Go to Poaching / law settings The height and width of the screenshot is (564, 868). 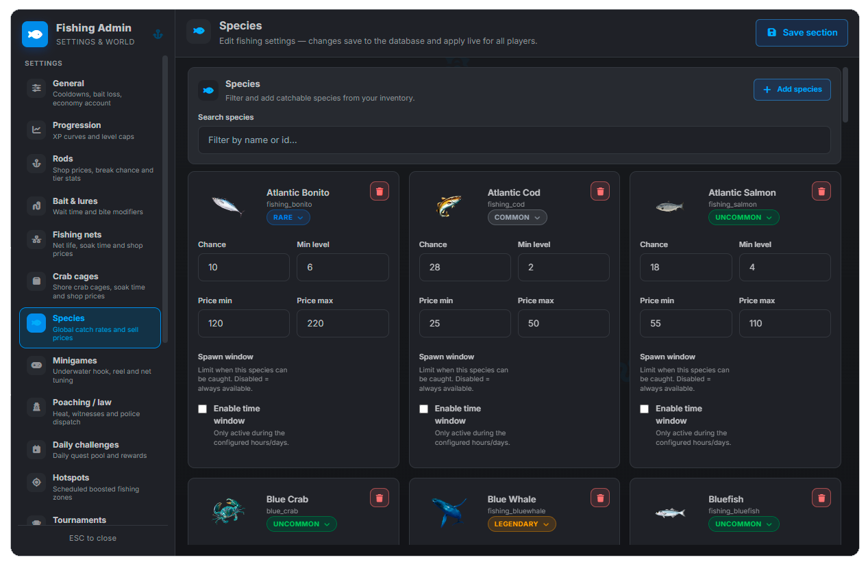90,411
